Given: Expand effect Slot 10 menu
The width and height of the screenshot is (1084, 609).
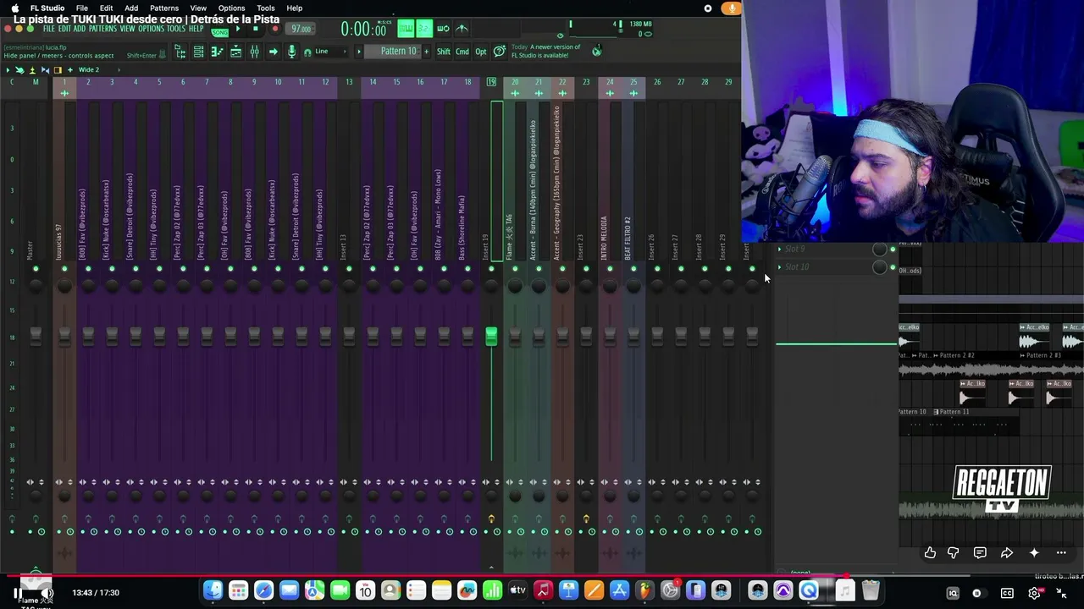Looking at the screenshot, I should coord(780,267).
